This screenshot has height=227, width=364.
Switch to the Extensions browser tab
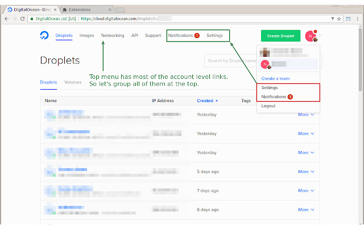point(87,10)
